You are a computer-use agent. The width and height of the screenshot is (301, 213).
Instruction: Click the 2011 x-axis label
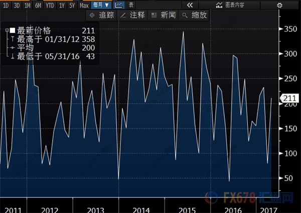pos(13,210)
